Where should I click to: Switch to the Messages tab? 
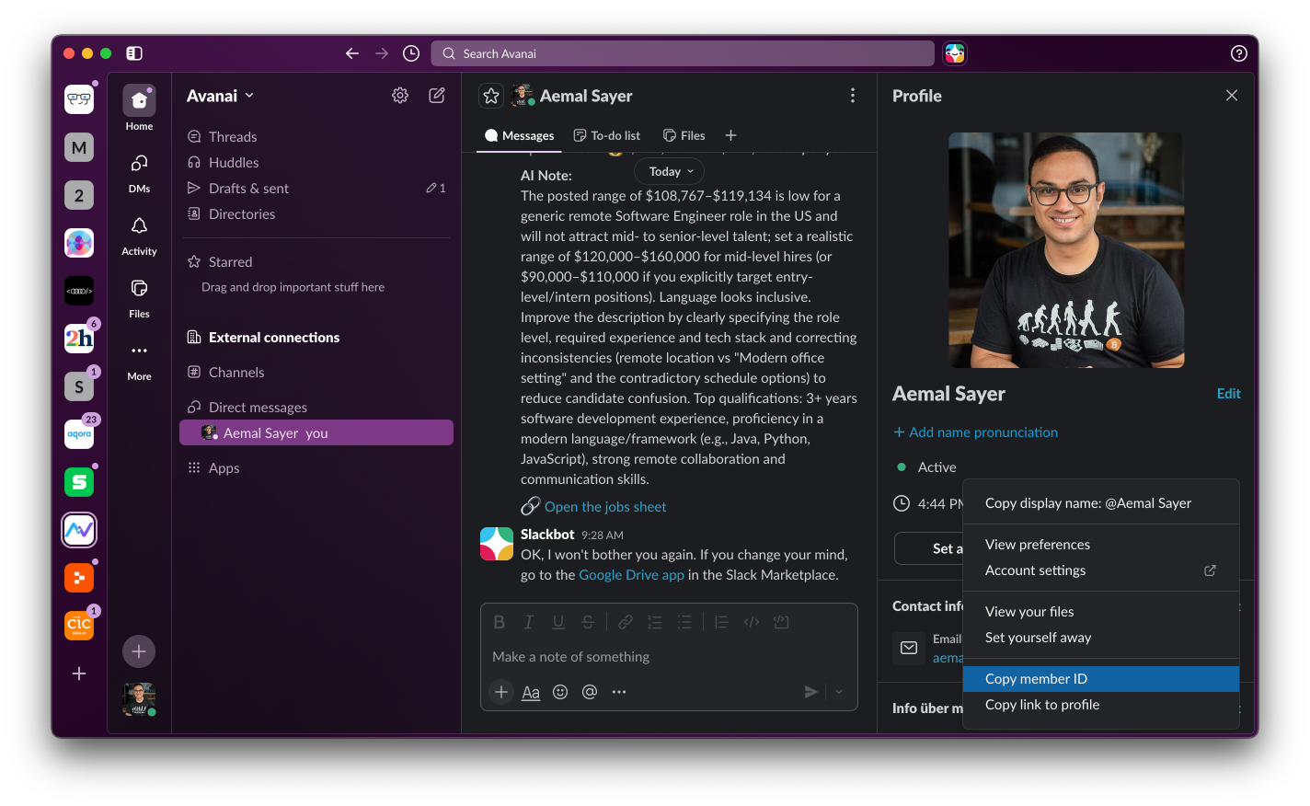520,135
